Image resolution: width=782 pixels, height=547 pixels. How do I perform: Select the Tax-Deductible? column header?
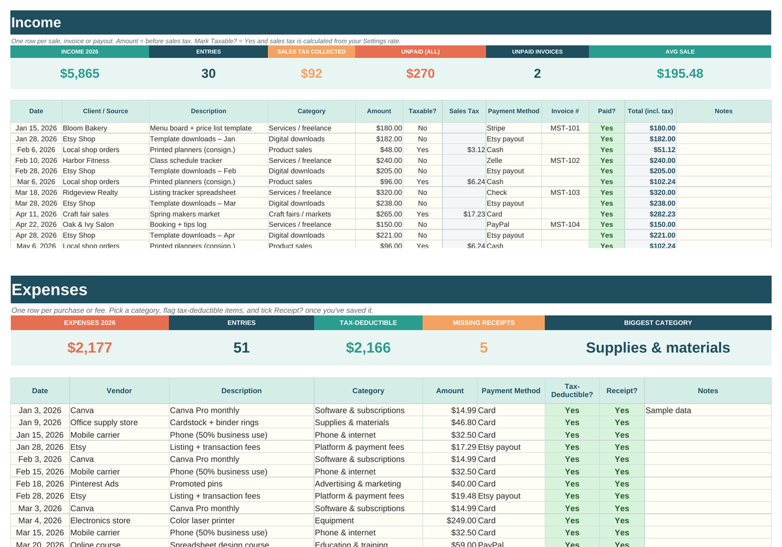(x=572, y=391)
